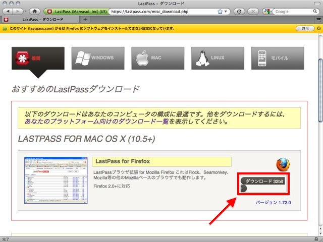Click the LASTPASS FOR MAC OS X (10.5+) heading

click(x=86, y=139)
